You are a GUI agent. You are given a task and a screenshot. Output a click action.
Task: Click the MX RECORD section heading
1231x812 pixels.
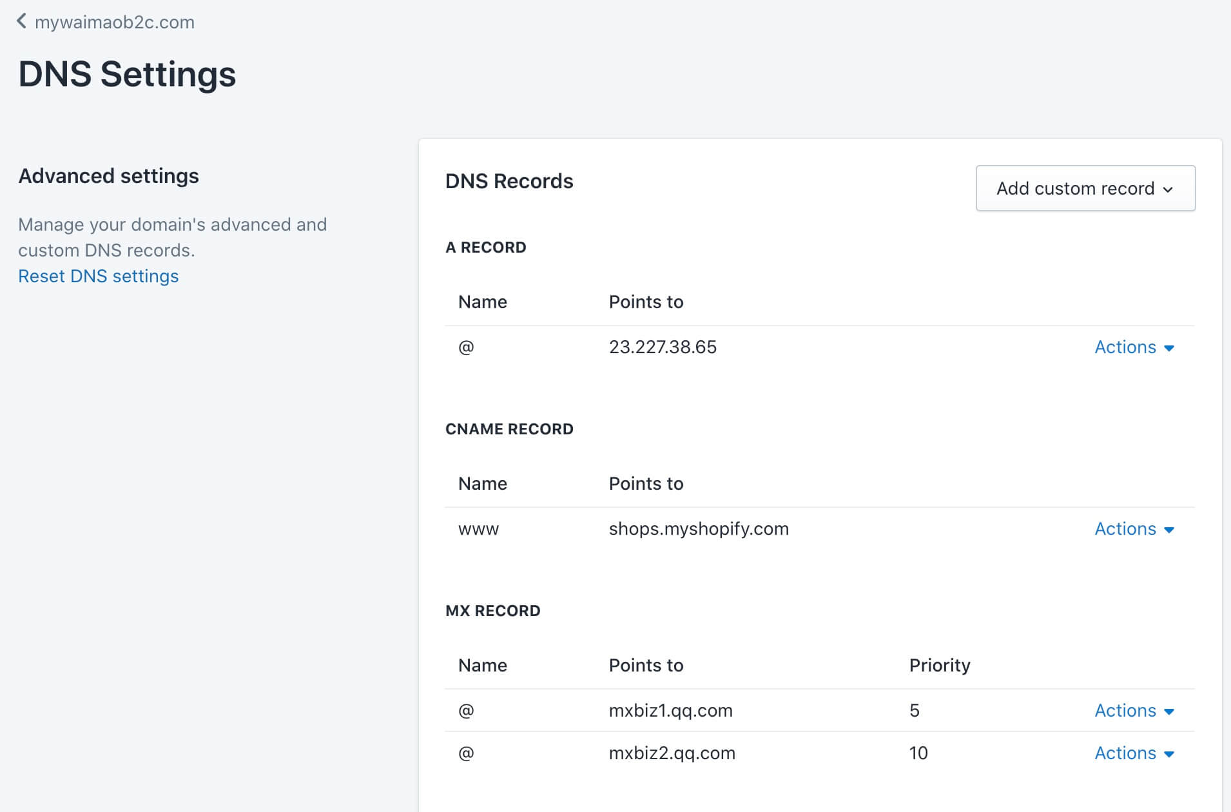pyautogui.click(x=493, y=611)
